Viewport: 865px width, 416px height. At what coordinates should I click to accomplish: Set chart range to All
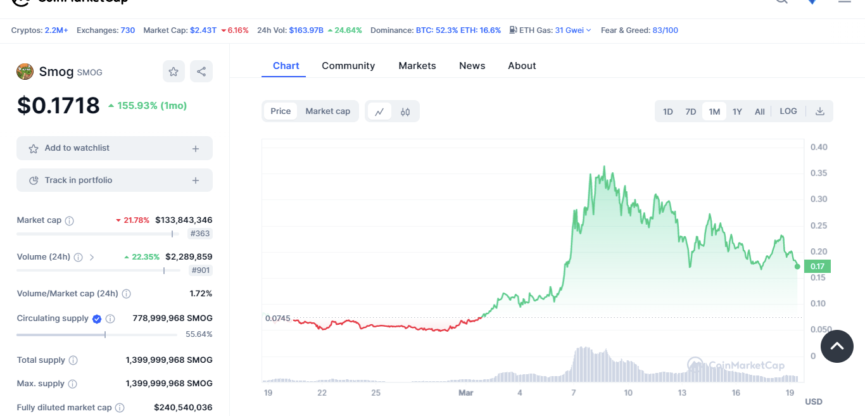coord(760,111)
